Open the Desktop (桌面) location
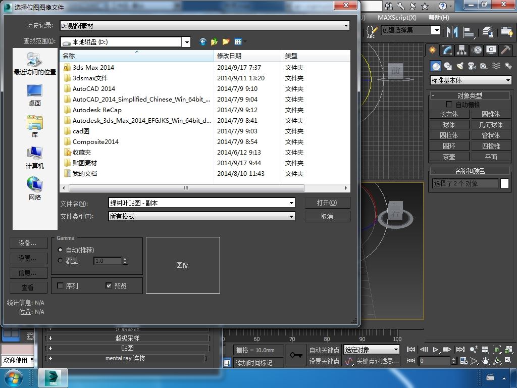 pyautogui.click(x=35, y=95)
